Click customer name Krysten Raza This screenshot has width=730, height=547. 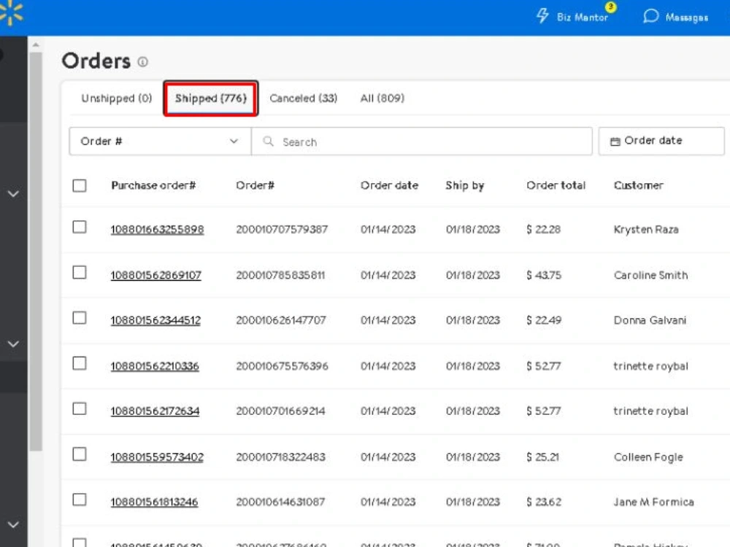pos(646,230)
